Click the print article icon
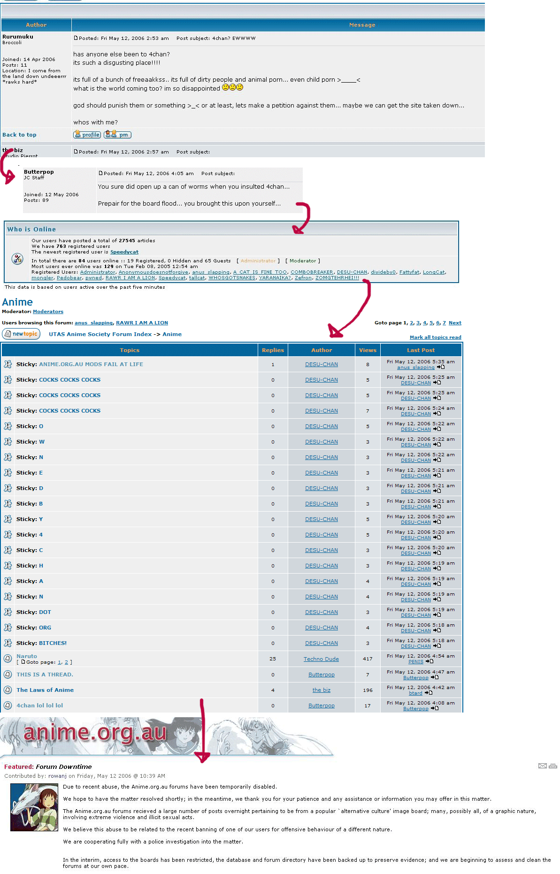Viewport: 560px width, 874px height. click(553, 766)
